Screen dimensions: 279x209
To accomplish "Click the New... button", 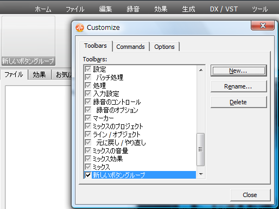I will pyautogui.click(x=238, y=71).
